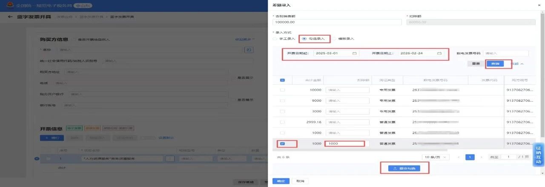Select the 手工录入 radio option
This screenshot has height=187, width=545.
click(275, 39)
